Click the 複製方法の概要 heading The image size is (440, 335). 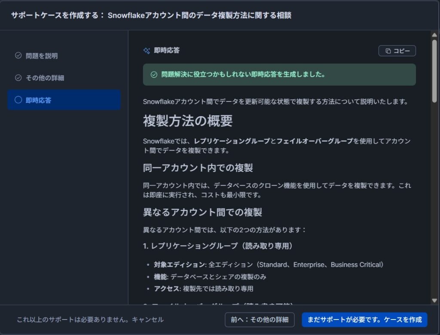(x=188, y=121)
